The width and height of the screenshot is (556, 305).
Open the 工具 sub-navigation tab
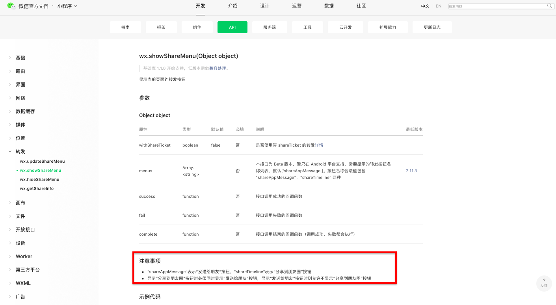(308, 27)
